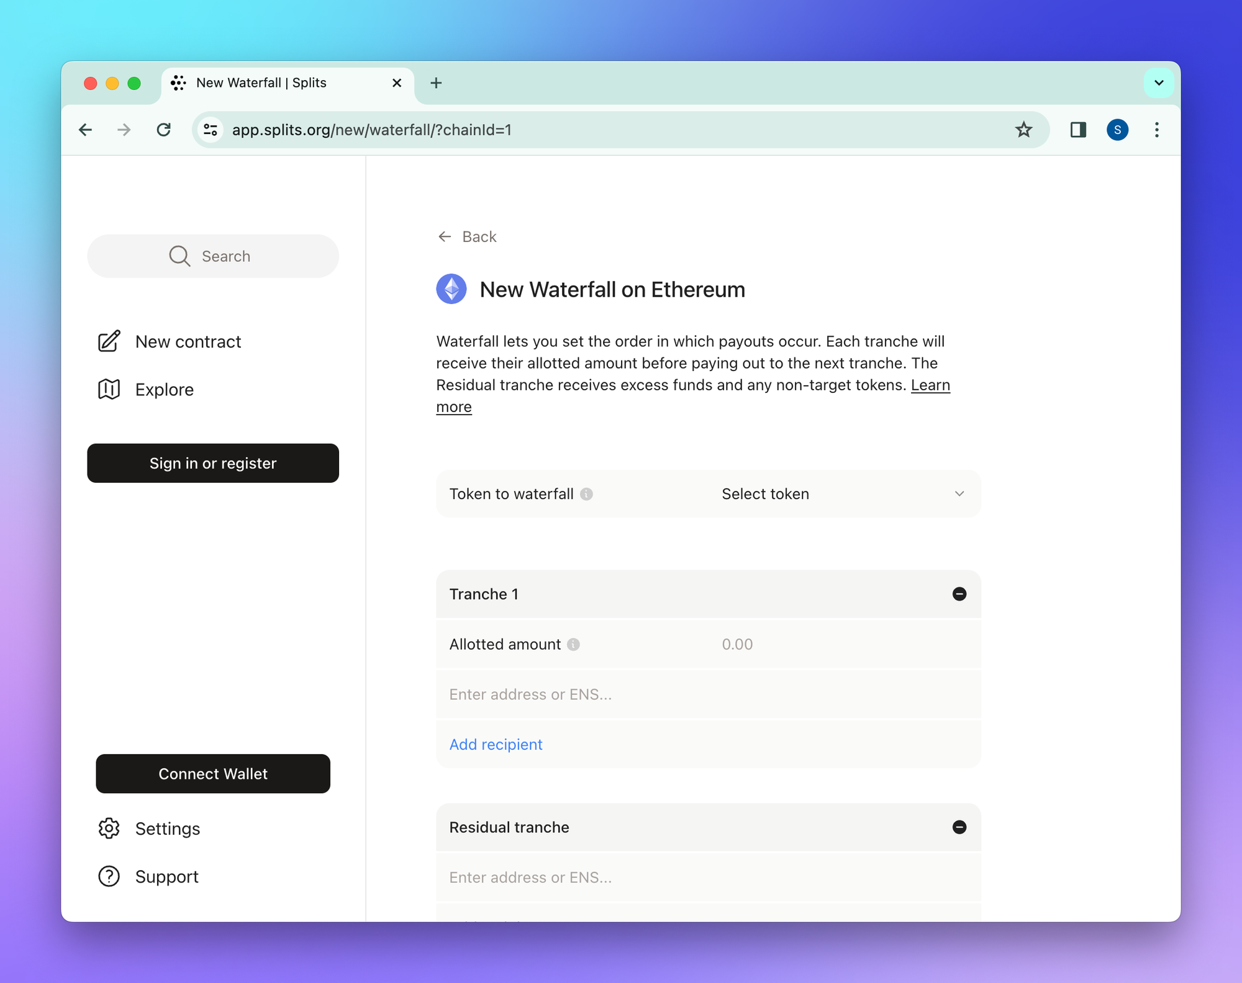Remove Residual tranche with minus icon
1242x983 pixels.
[959, 827]
